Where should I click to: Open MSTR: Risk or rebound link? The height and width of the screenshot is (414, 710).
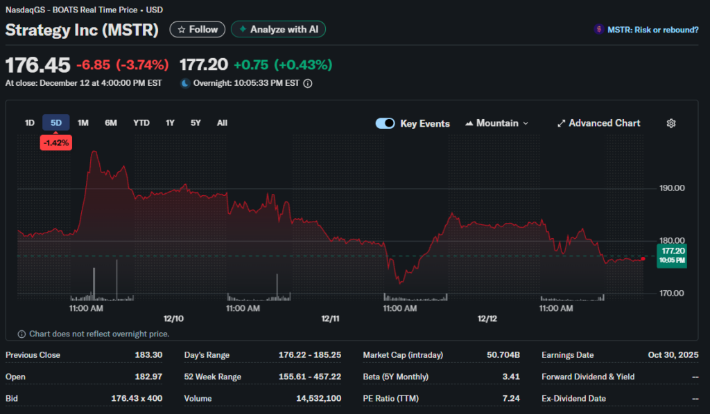click(652, 30)
